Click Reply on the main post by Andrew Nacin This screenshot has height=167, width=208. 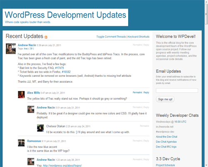pyautogui.click(x=146, y=45)
